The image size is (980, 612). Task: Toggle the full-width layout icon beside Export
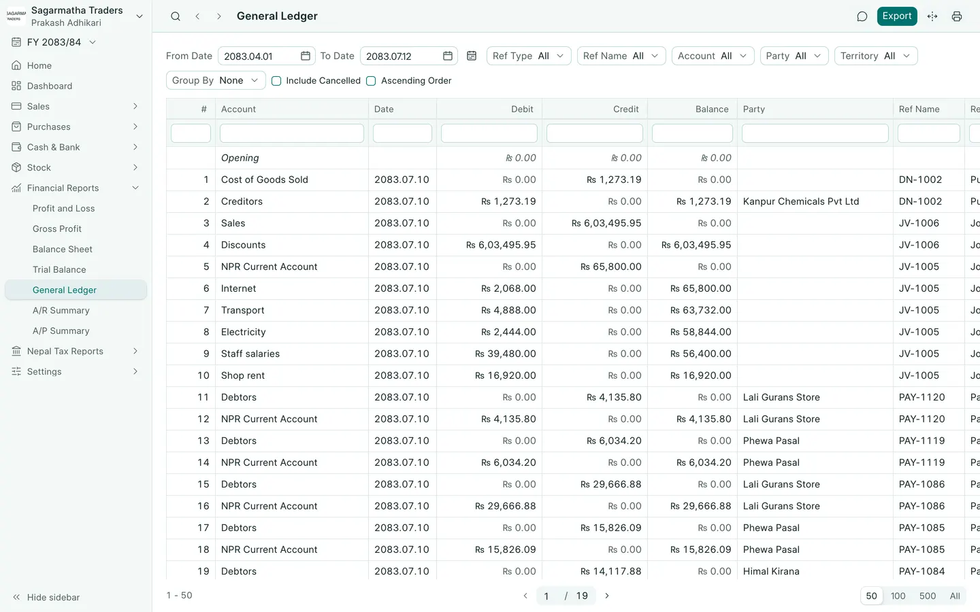pyautogui.click(x=932, y=16)
